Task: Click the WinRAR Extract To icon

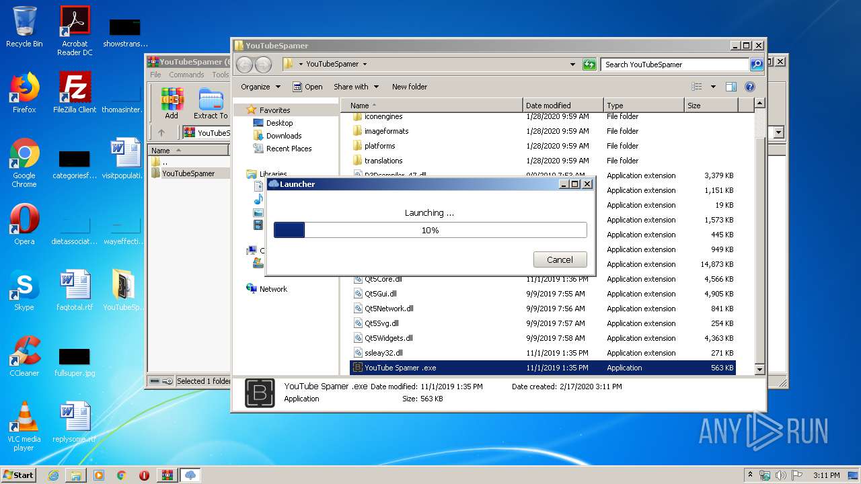Action: coord(211,104)
